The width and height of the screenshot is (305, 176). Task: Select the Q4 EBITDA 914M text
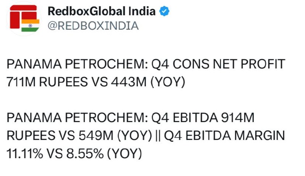click(x=203, y=117)
